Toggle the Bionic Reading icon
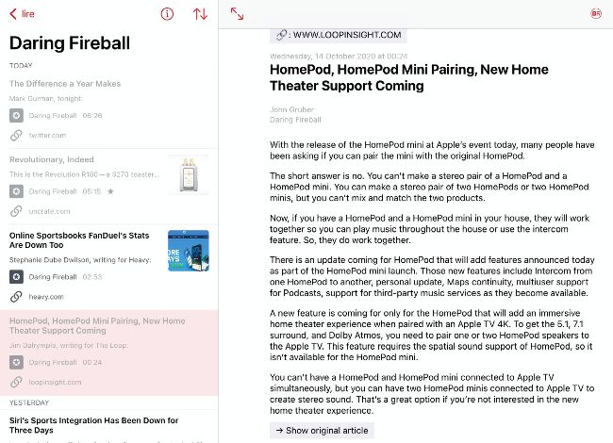Image resolution: width=613 pixels, height=443 pixels. [x=596, y=14]
